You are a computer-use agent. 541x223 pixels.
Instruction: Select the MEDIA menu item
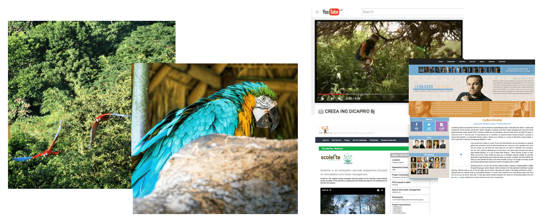click(x=482, y=61)
